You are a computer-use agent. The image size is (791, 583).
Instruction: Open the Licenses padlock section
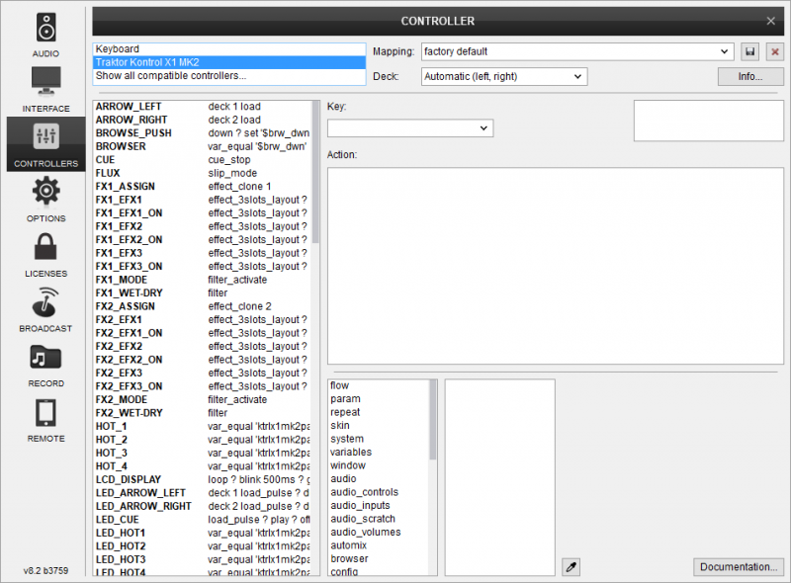point(45,253)
